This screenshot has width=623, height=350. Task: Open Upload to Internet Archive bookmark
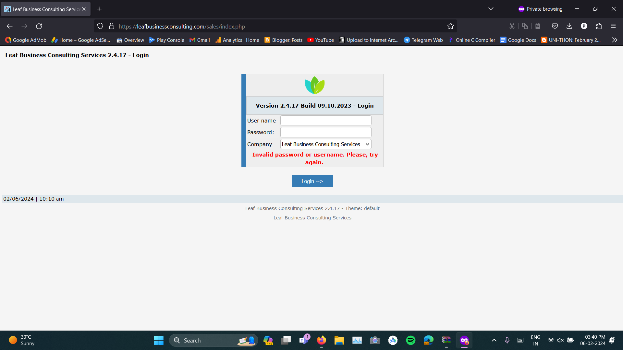(x=369, y=40)
